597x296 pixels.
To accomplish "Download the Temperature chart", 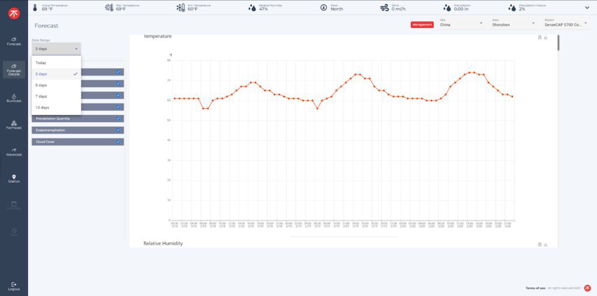I will tap(546, 38).
